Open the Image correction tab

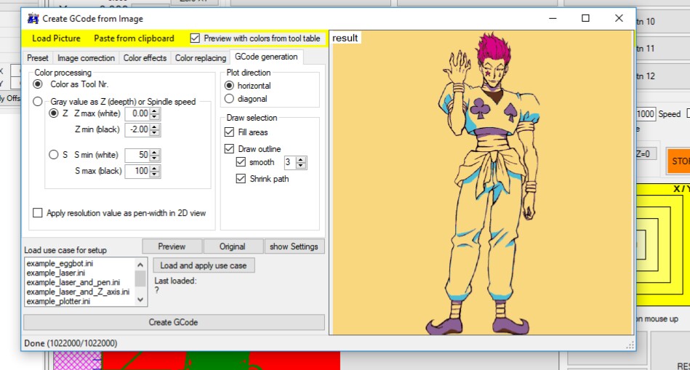(86, 58)
